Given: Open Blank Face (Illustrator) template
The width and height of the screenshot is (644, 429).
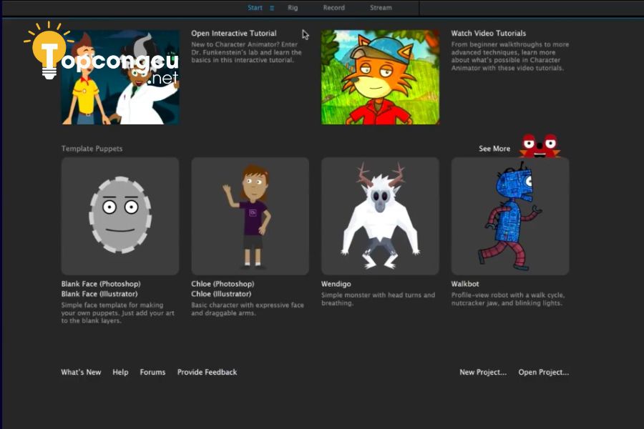Looking at the screenshot, I should pos(99,294).
